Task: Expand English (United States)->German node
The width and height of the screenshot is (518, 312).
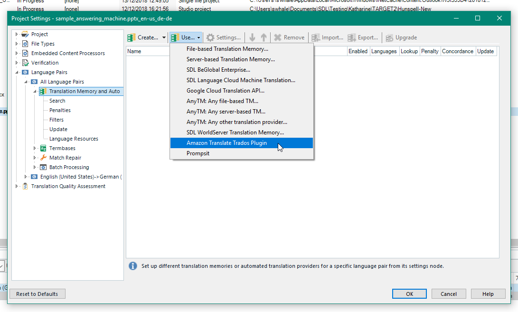Action: coord(26,177)
